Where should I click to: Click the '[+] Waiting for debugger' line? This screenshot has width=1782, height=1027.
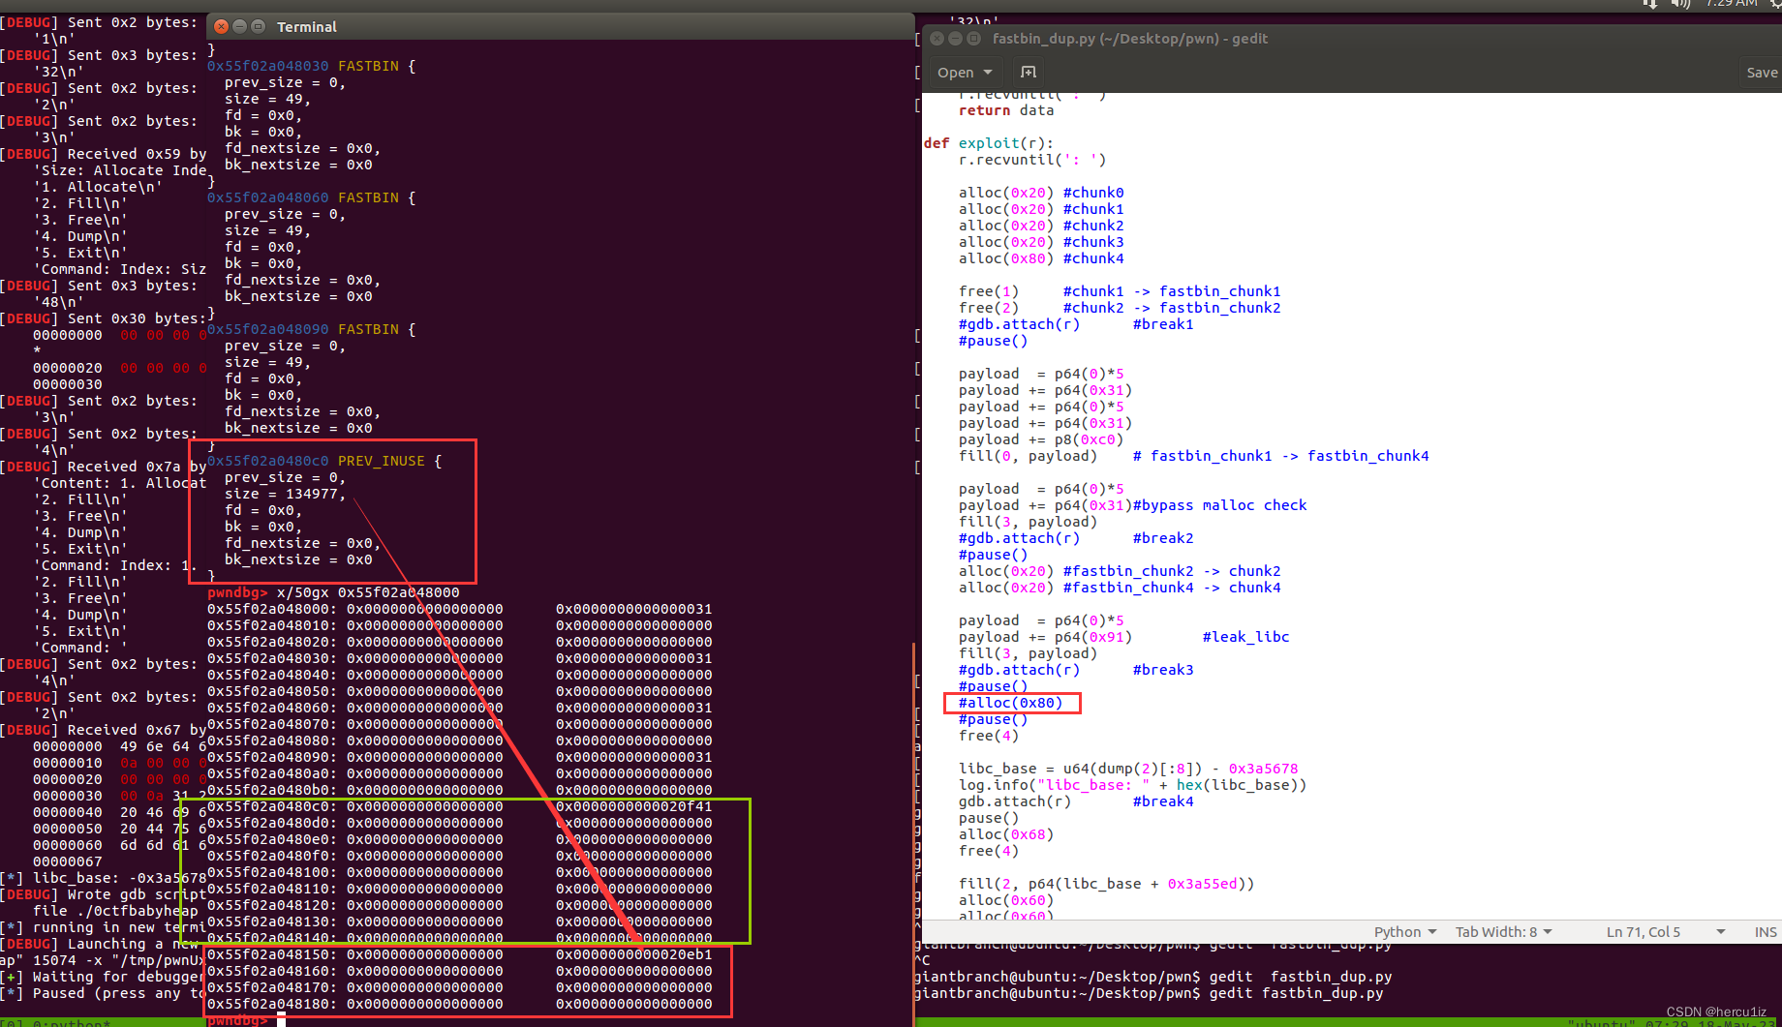pos(103,977)
